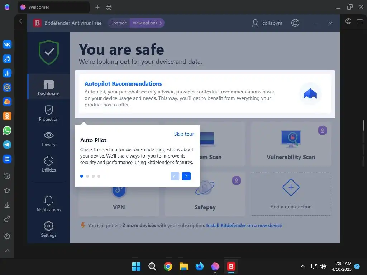This screenshot has height=275, width=367.
Task: Open the Utilities section
Action: click(49, 164)
